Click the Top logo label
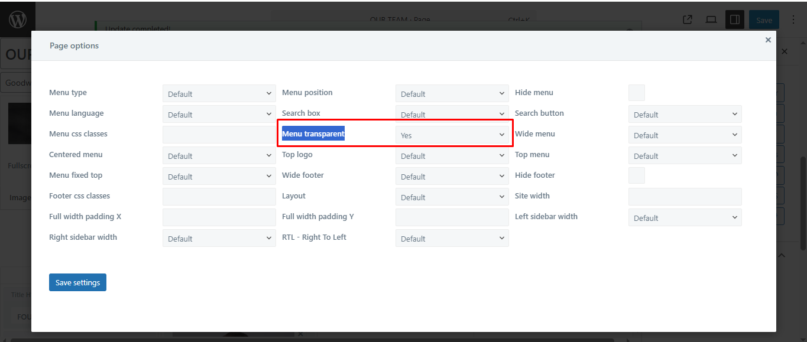The width and height of the screenshot is (807, 342). pos(297,155)
